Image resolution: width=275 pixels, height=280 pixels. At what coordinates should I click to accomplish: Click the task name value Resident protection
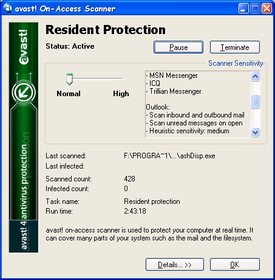coord(152,201)
